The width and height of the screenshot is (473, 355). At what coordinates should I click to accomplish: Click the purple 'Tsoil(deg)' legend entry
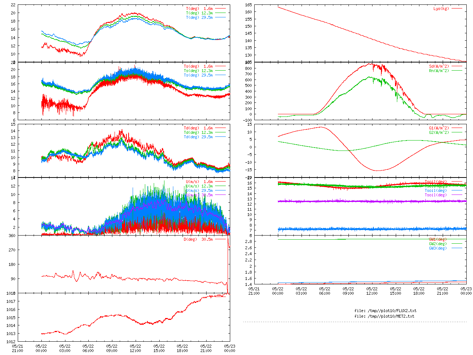(436, 195)
